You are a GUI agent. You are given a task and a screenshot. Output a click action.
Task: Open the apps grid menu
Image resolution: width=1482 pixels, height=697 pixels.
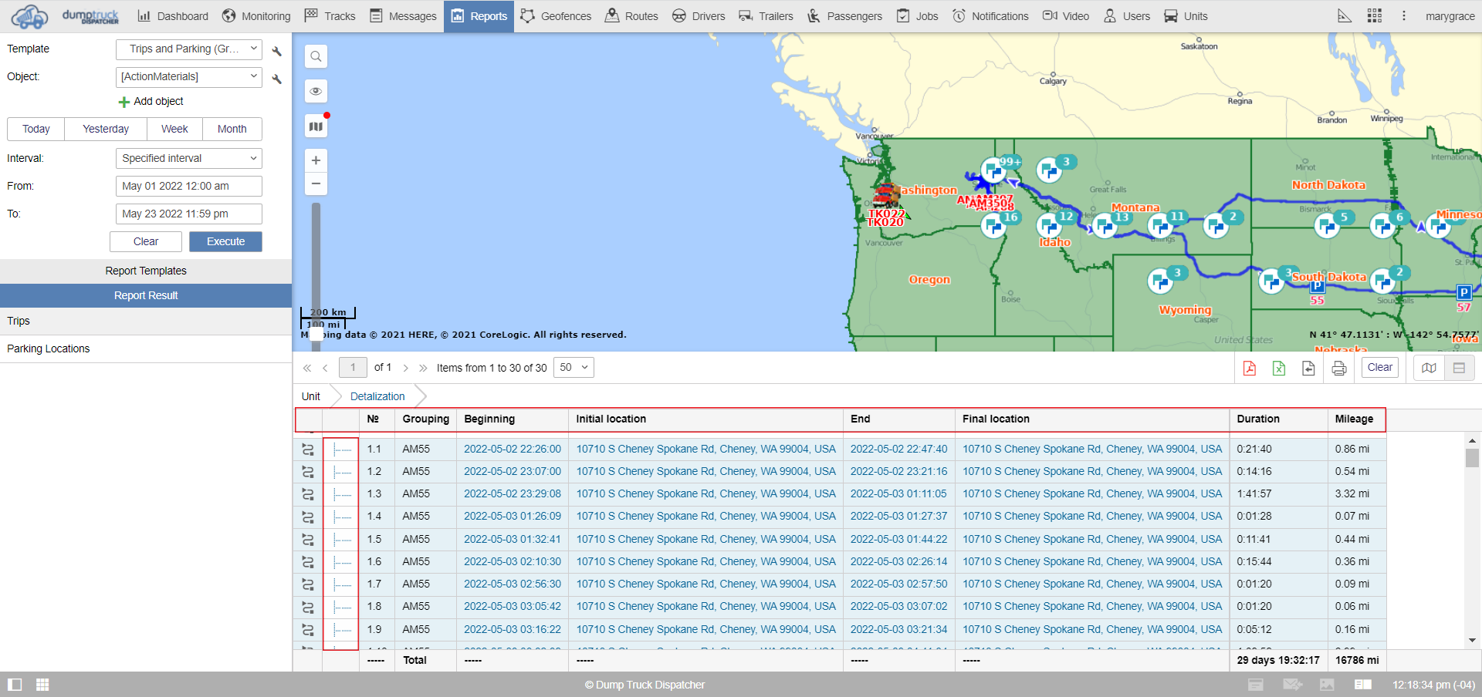tap(1374, 16)
